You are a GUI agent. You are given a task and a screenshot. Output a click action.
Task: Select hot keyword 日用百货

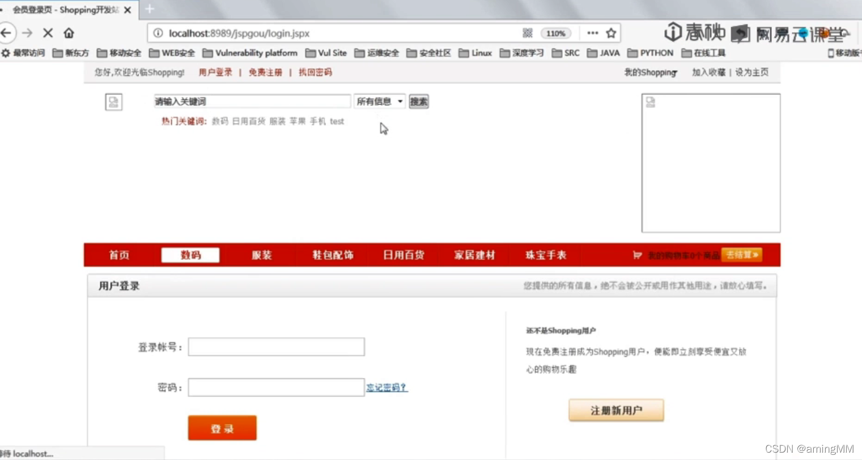249,121
